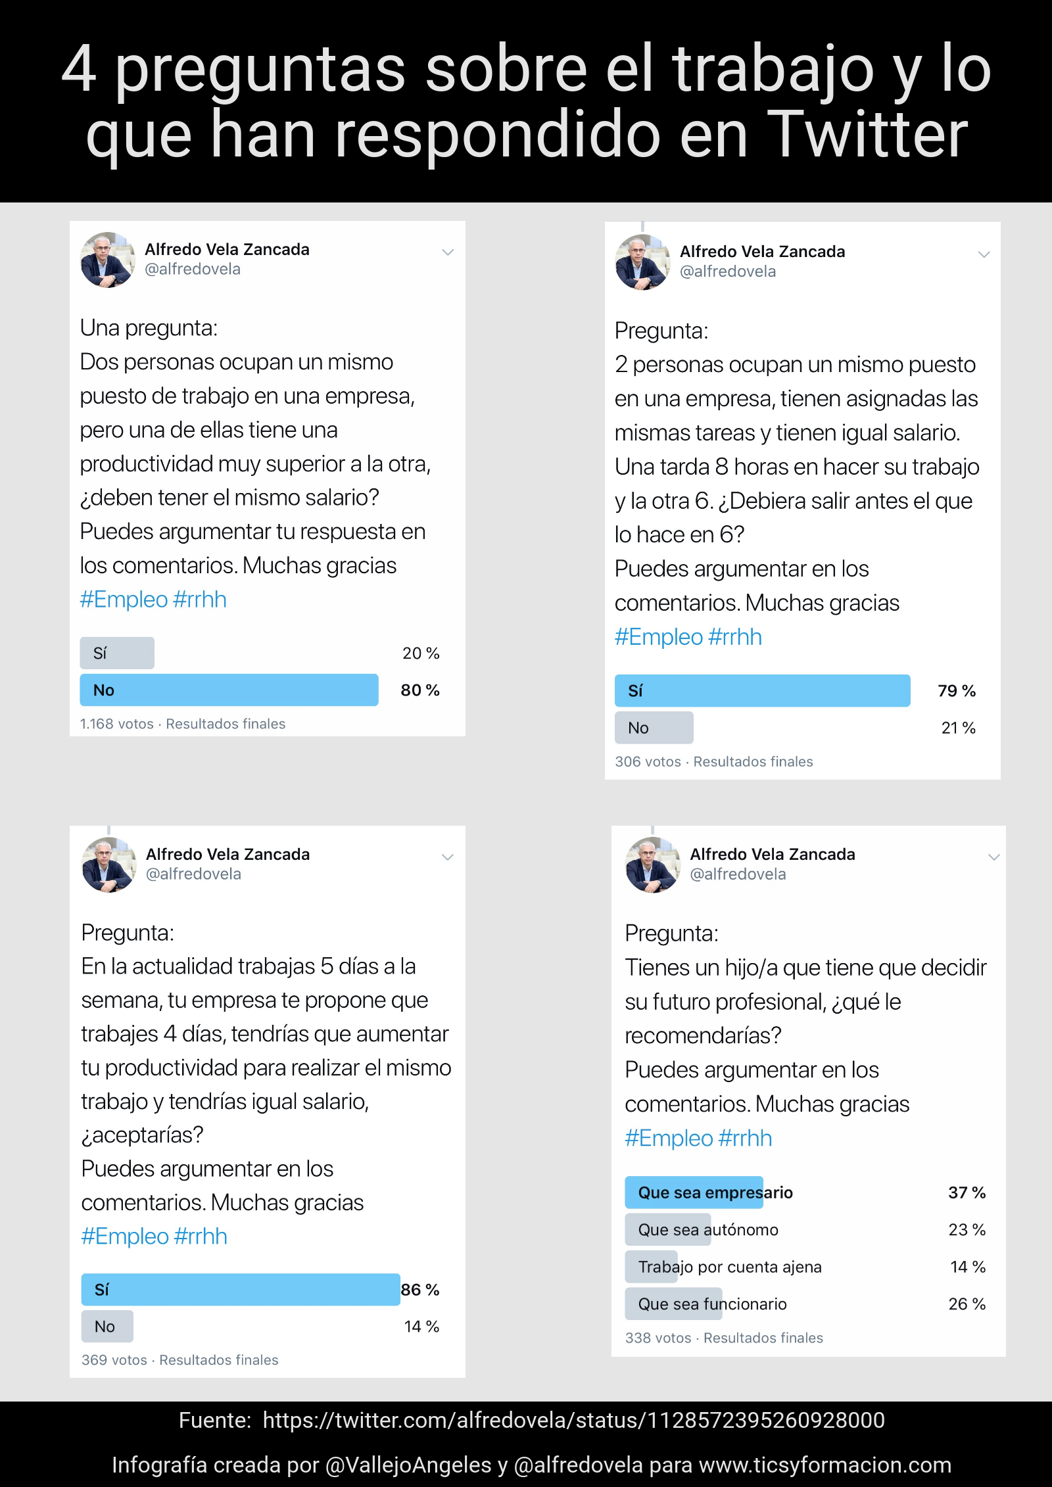1052x1487 pixels.
Task: Choose the 'Que sea empresario' poll option
Action: pyautogui.click(x=715, y=1192)
